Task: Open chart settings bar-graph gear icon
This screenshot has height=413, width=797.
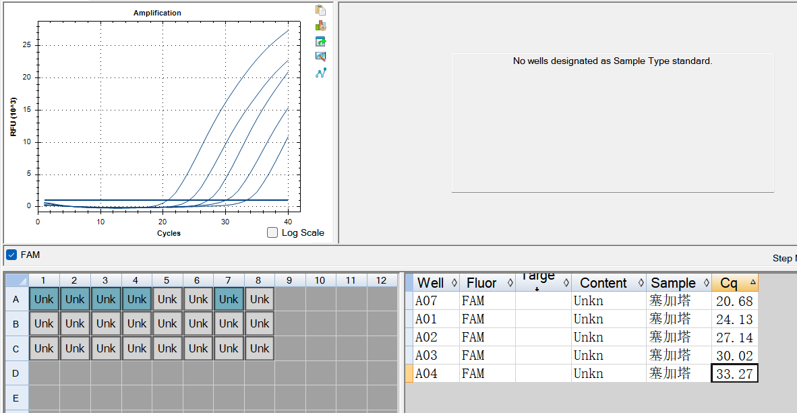Action: (320, 26)
